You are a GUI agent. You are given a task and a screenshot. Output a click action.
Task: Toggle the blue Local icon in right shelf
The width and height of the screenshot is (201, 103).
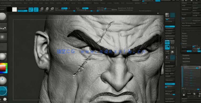(167, 47)
